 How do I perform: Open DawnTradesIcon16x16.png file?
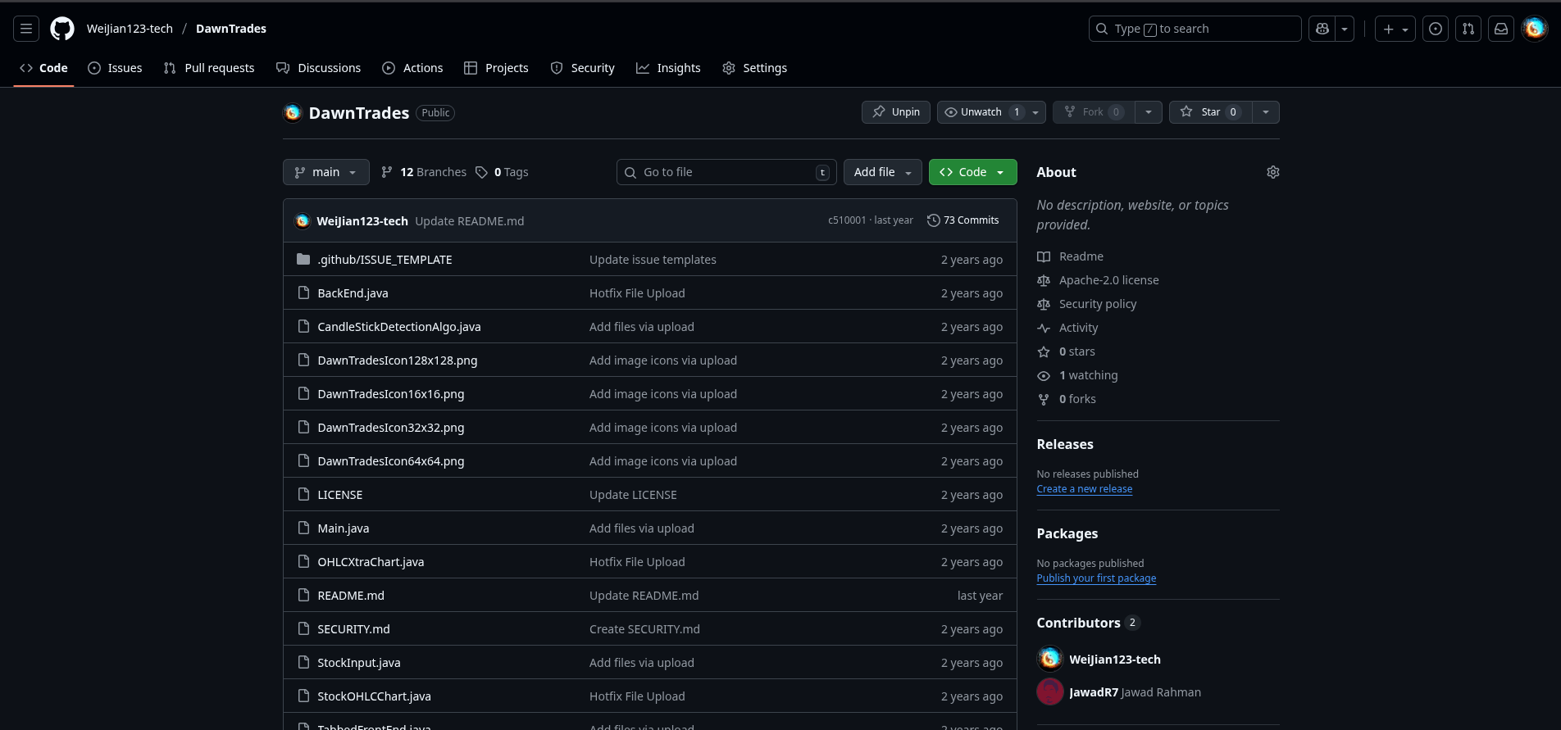(391, 394)
